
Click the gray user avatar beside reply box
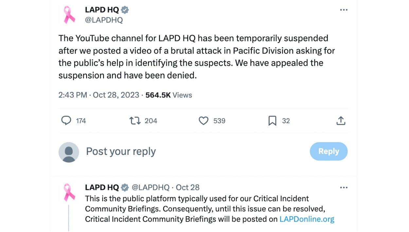69,152
